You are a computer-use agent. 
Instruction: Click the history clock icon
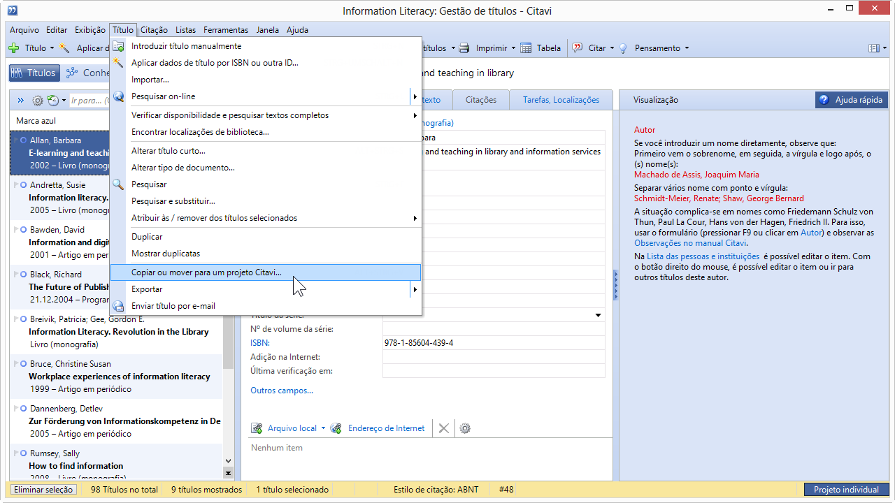53,101
